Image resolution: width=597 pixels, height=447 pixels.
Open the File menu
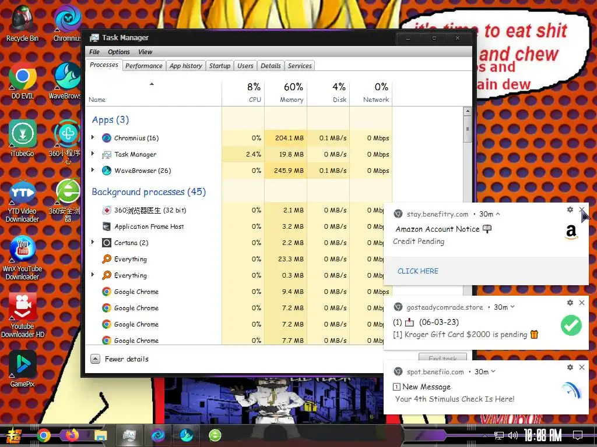click(94, 52)
